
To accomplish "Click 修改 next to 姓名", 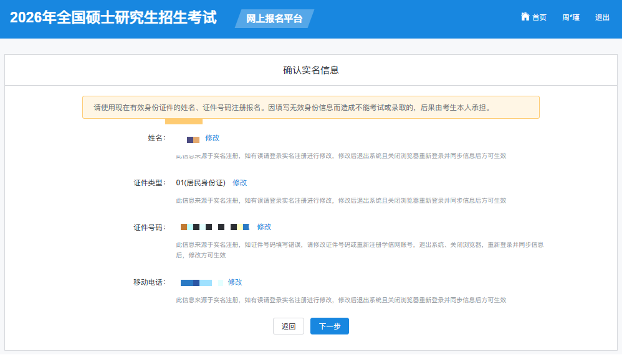I will tap(212, 138).
